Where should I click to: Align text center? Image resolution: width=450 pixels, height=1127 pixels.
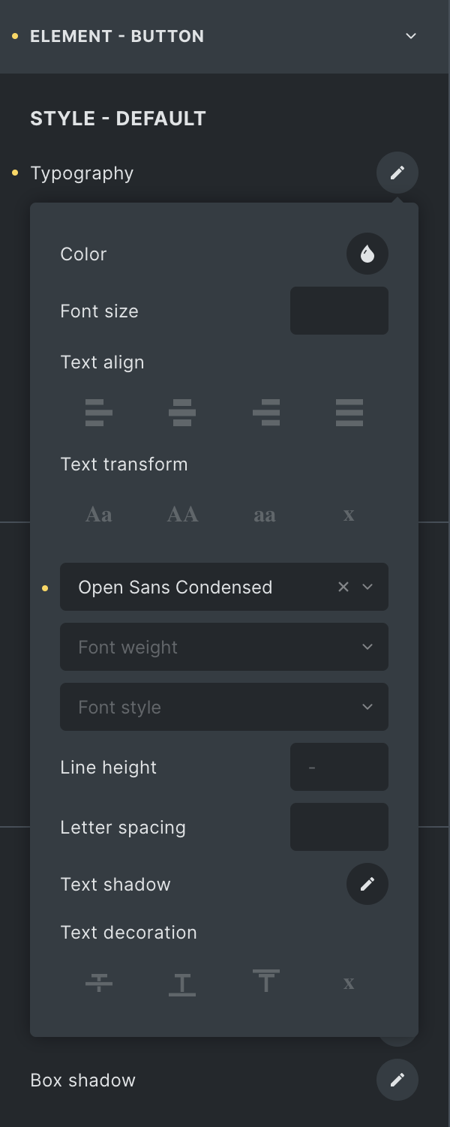click(182, 413)
